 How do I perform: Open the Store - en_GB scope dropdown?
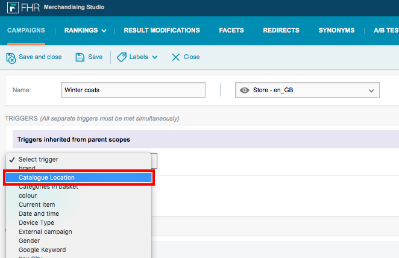pos(307,90)
